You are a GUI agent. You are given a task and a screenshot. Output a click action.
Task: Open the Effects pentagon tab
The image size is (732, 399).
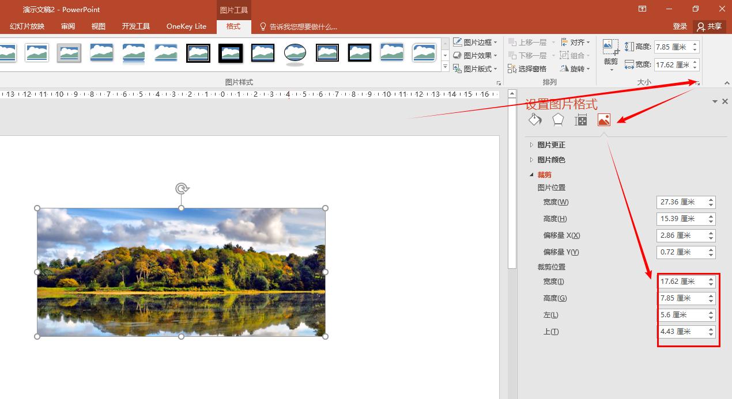tap(558, 119)
